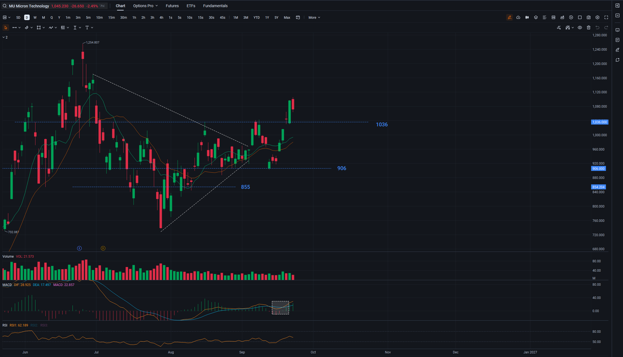Viewport: 623px width, 357px height.
Task: Click the line-with-arrow icon before the magnet tool
Action: pyautogui.click(x=559, y=28)
